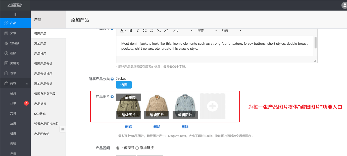Select the 添加链接 radio option
Screen dimensions: 347x156
tap(137, 148)
